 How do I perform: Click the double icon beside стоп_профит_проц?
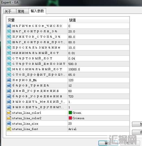tap(9, 74)
